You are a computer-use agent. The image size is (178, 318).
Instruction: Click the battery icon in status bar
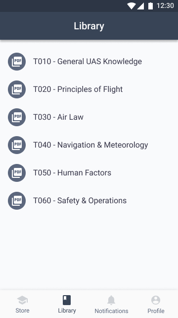click(150, 6)
